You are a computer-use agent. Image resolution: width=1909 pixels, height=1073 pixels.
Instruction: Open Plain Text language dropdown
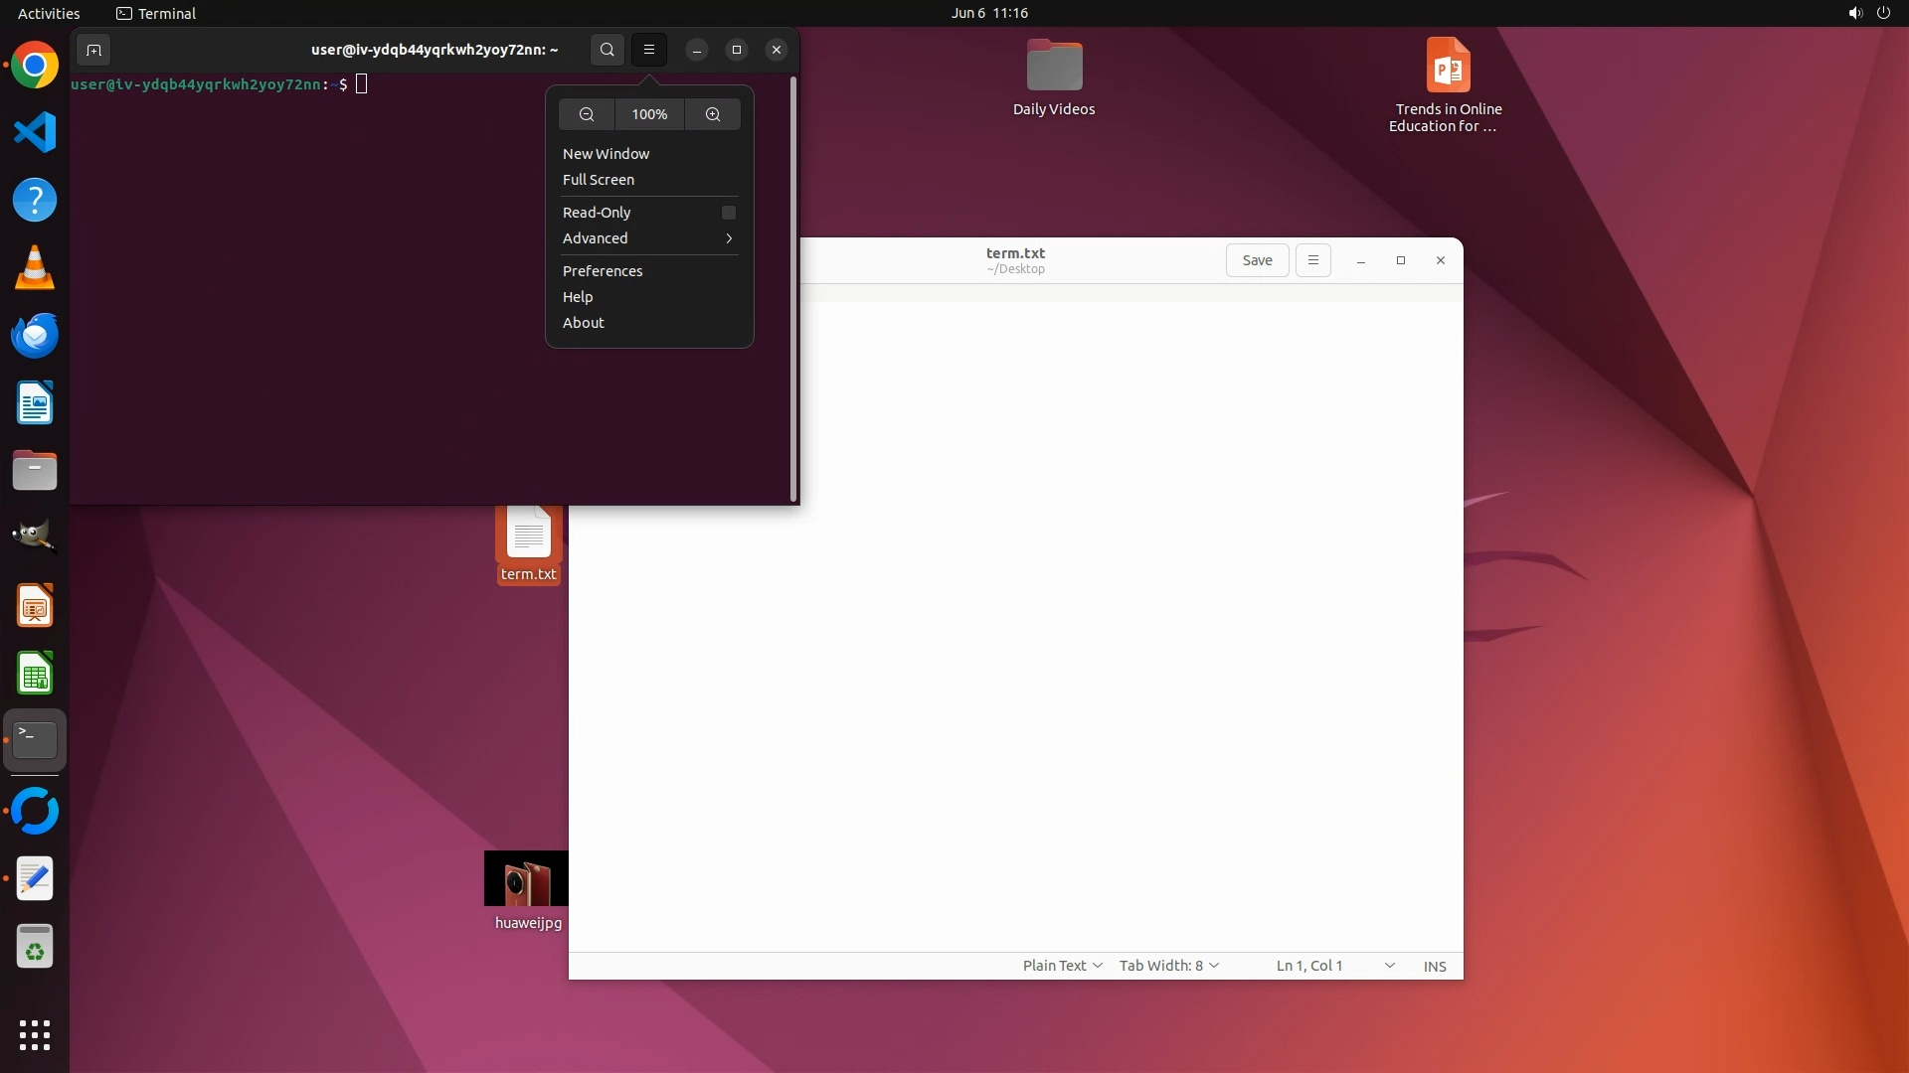point(1062,966)
